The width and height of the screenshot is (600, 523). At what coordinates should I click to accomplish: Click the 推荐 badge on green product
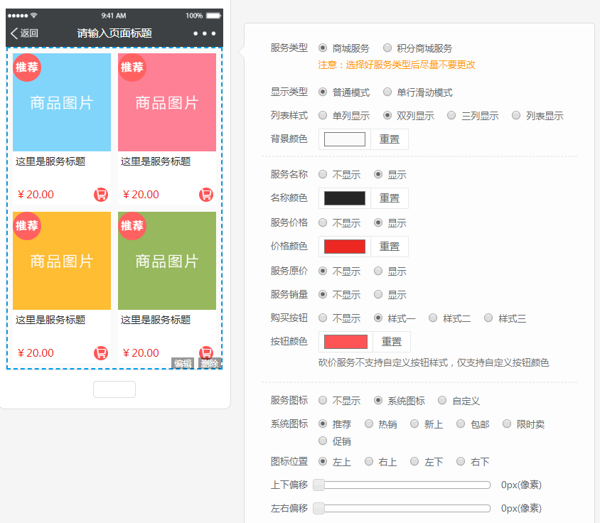click(x=132, y=226)
